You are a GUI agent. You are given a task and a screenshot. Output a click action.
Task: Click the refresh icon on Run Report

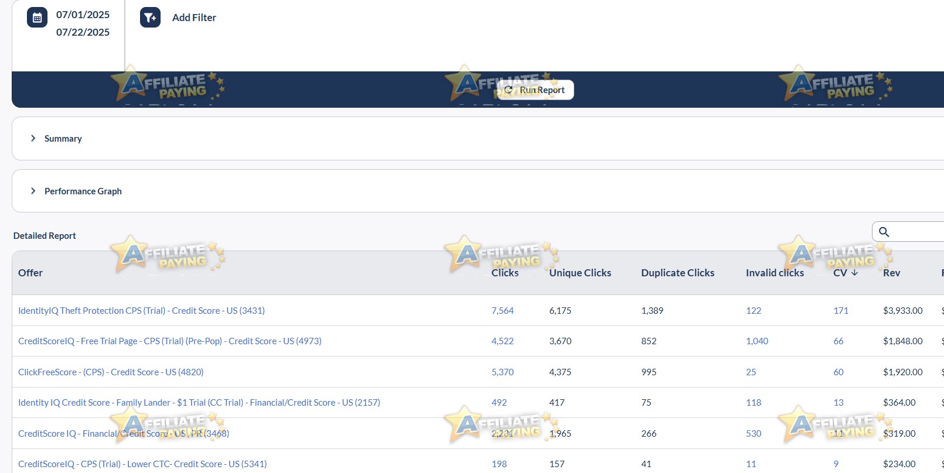[508, 90]
